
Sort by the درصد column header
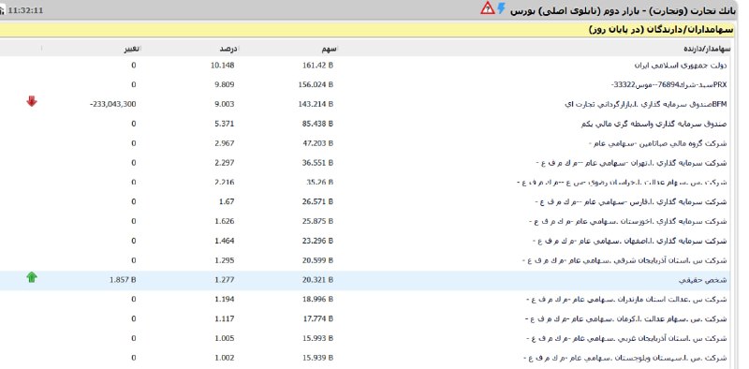pos(228,49)
